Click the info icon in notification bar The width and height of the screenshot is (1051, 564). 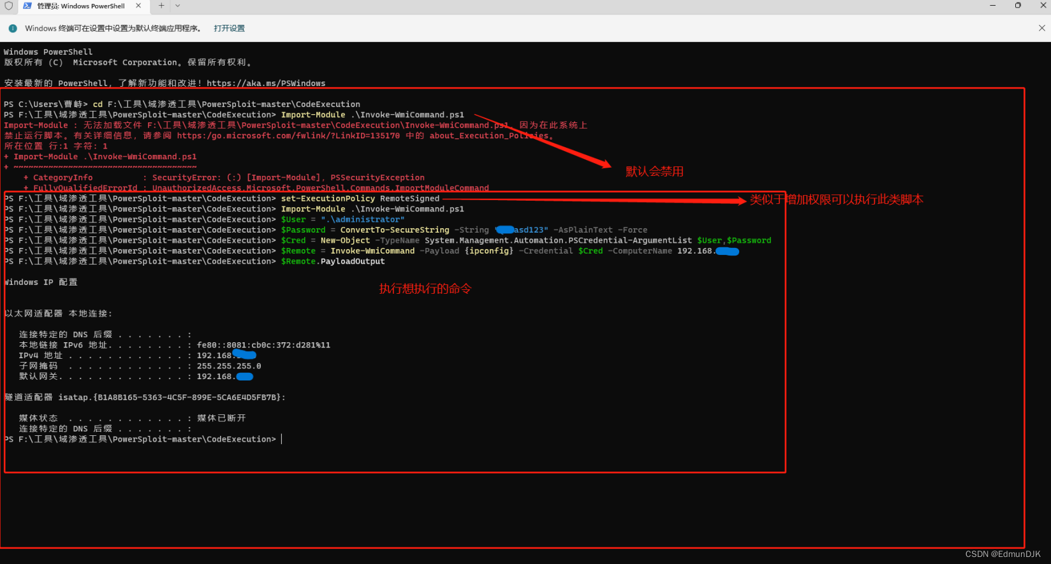point(13,28)
